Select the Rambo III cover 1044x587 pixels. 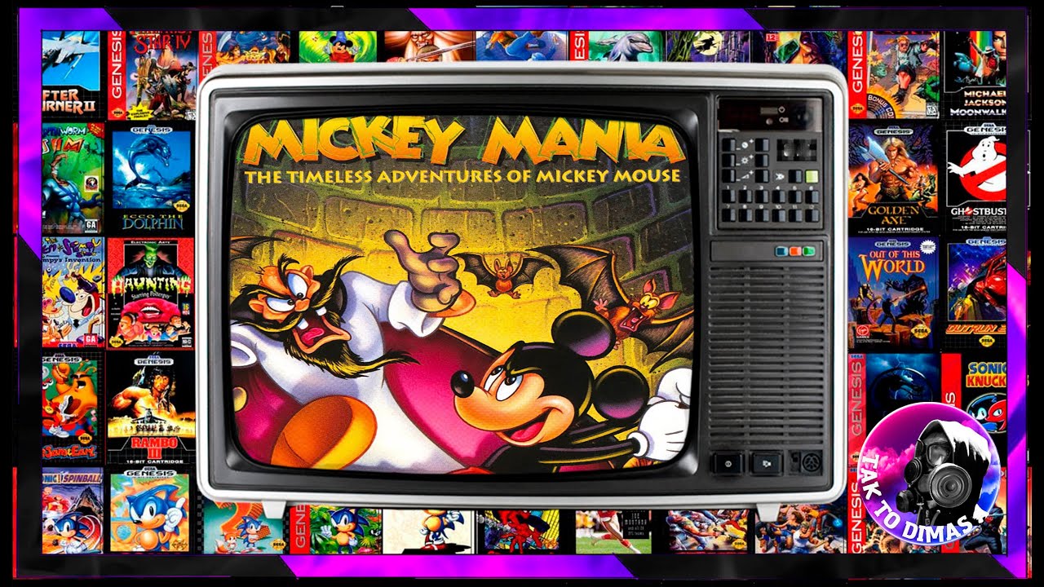pyautogui.click(x=151, y=408)
